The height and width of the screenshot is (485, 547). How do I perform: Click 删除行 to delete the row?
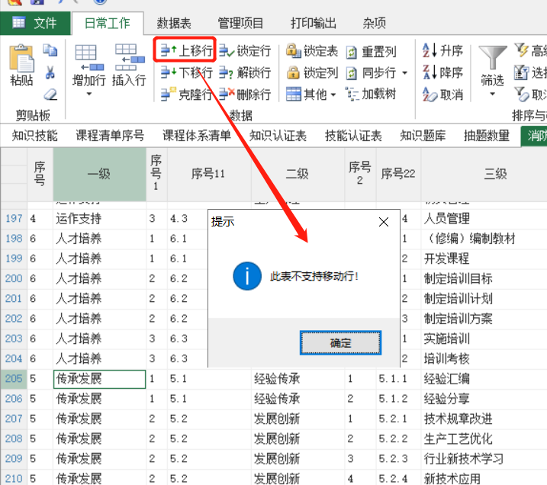[x=245, y=95]
